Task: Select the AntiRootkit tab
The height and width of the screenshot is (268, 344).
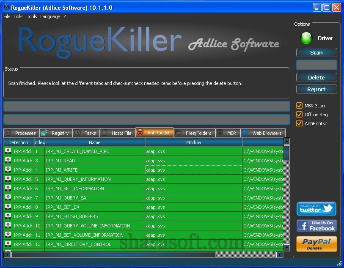Action: (155, 133)
